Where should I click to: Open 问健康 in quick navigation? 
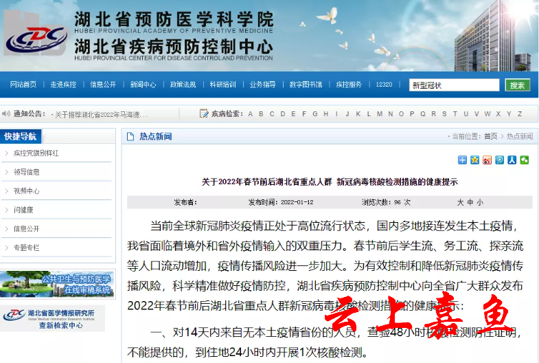[23, 210]
